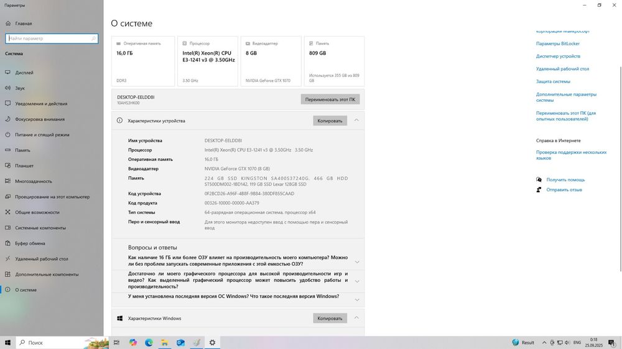Copy Характеристики устройства with Копировать

330,121
